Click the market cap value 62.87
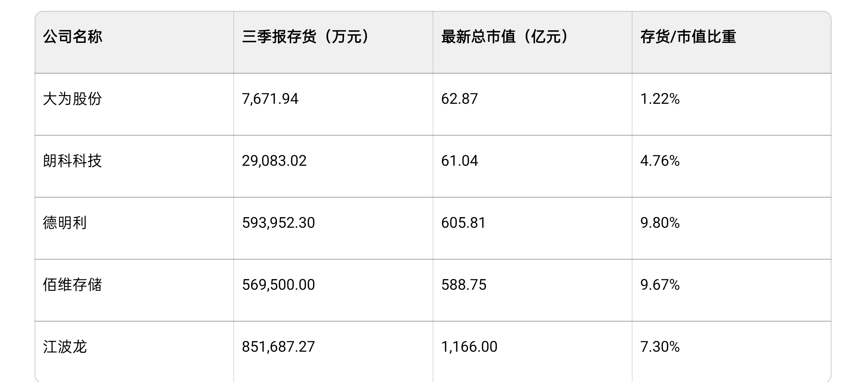This screenshot has width=862, height=382. tap(459, 99)
